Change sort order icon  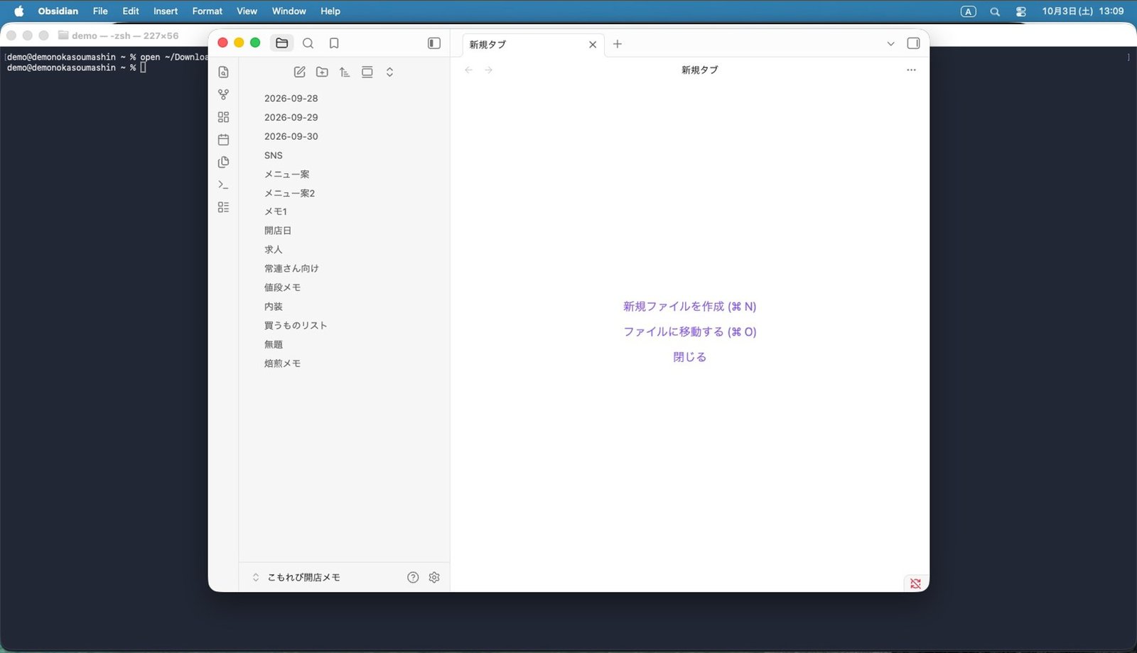tap(345, 72)
